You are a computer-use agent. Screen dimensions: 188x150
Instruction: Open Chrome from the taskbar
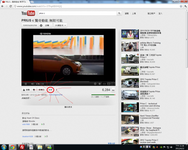tap(12, 147)
